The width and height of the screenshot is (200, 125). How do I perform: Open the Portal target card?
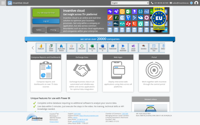click(154, 73)
